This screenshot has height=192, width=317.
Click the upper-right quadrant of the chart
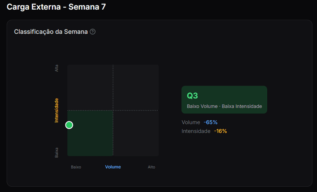pos(136,87)
